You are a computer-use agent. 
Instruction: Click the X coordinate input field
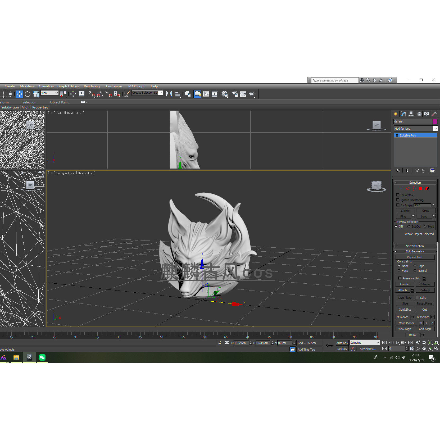(242, 343)
